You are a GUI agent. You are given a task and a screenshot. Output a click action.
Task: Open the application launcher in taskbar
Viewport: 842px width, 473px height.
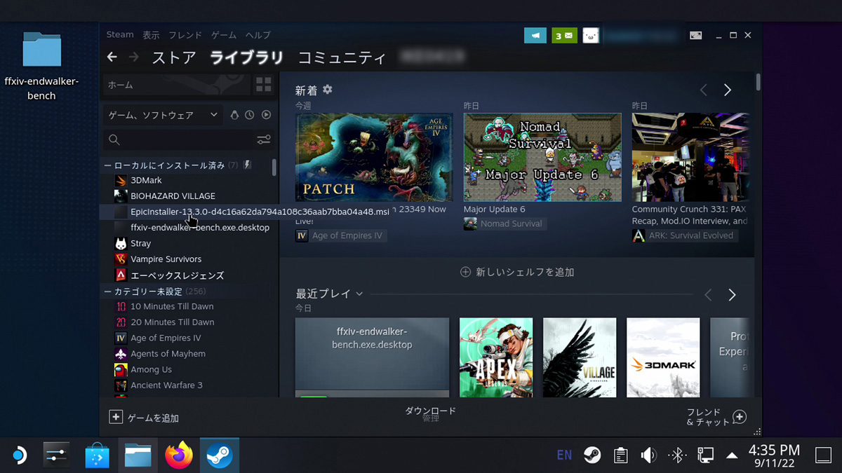(18, 455)
